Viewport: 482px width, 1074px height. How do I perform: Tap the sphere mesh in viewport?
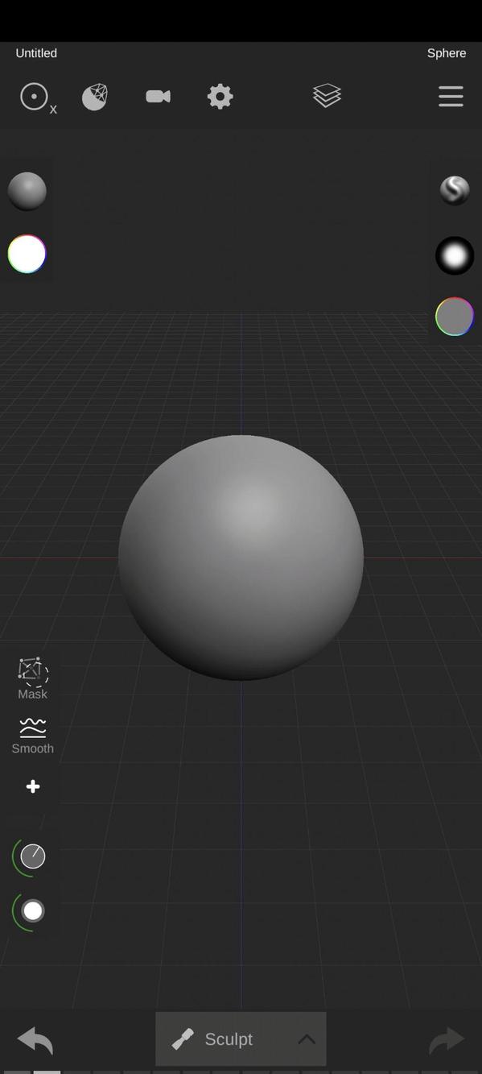point(241,558)
